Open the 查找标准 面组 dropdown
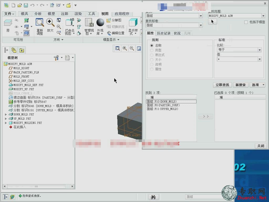 (x=201, y=25)
